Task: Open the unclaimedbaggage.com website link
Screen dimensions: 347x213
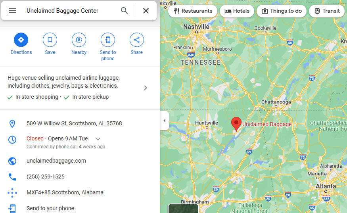Action: click(x=56, y=161)
